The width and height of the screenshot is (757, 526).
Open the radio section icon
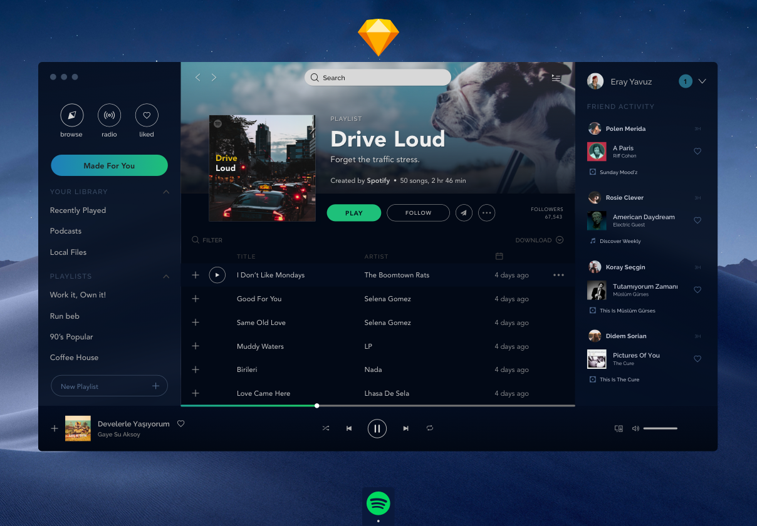pos(109,115)
